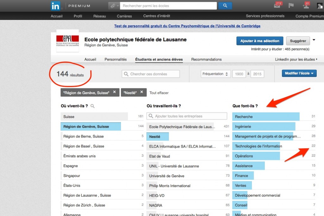Screen dimensions: 324x216
Task: Click the Ajouter toutes les entreprises field
Action: 187,116
